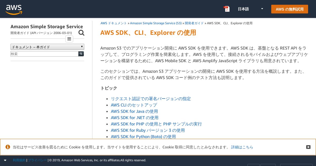Viewport: 316px width, 166px height.
Task: Click 詳細はこちら in the cookie banner
Action: coord(242,147)
